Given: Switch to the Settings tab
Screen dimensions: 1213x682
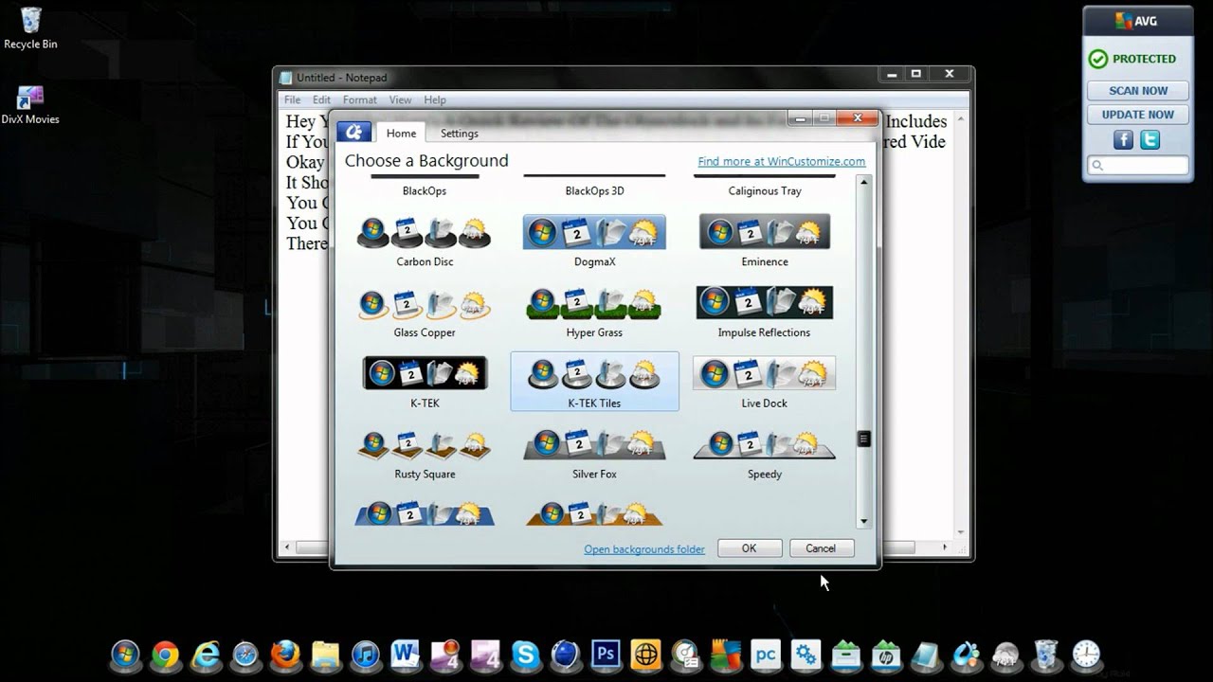Looking at the screenshot, I should (460, 134).
